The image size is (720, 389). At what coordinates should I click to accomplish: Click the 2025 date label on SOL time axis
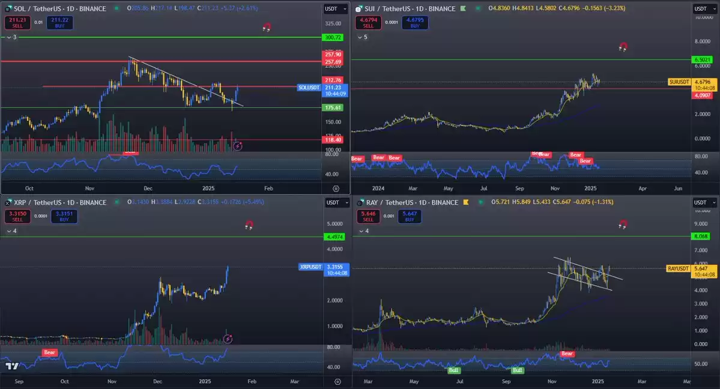(208, 188)
